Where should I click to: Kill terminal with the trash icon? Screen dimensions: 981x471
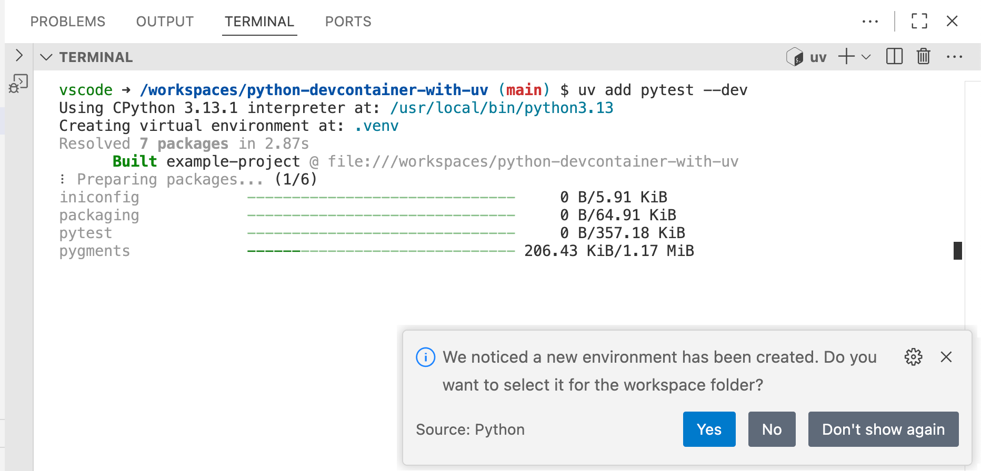pyautogui.click(x=923, y=56)
